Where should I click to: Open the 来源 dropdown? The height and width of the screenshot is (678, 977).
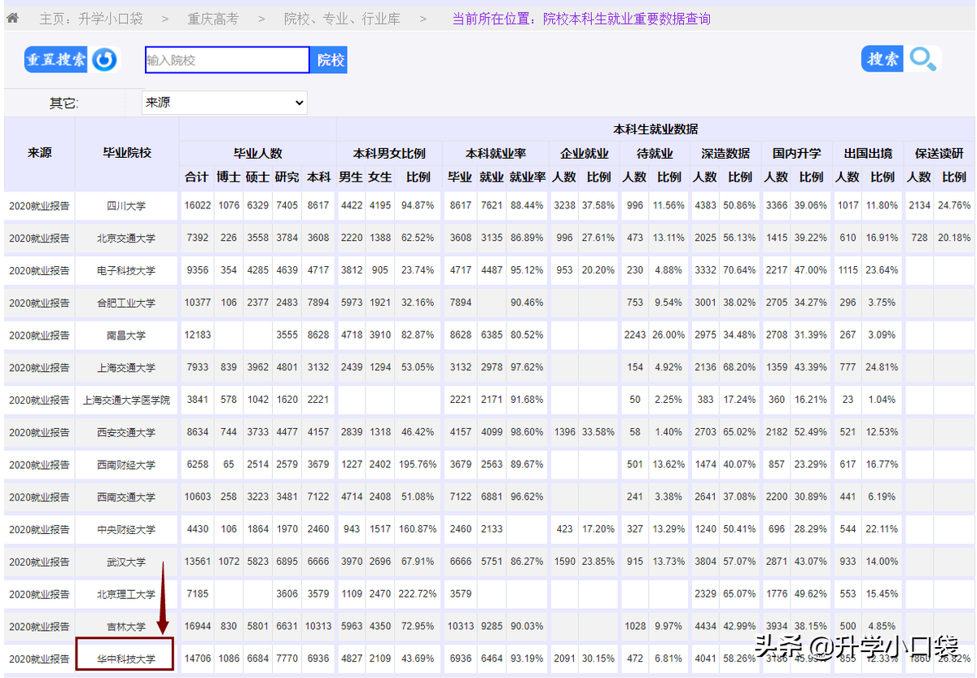224,103
